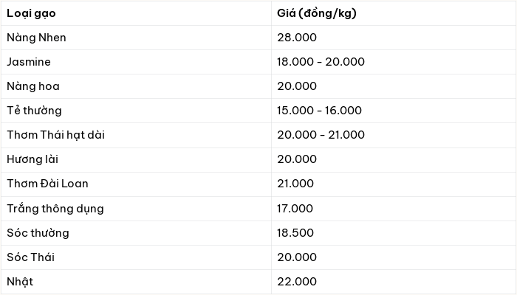Screen dimensions: 517x295
Task: Select the 'Tẻ thường' rice cell
Action: [136, 111]
